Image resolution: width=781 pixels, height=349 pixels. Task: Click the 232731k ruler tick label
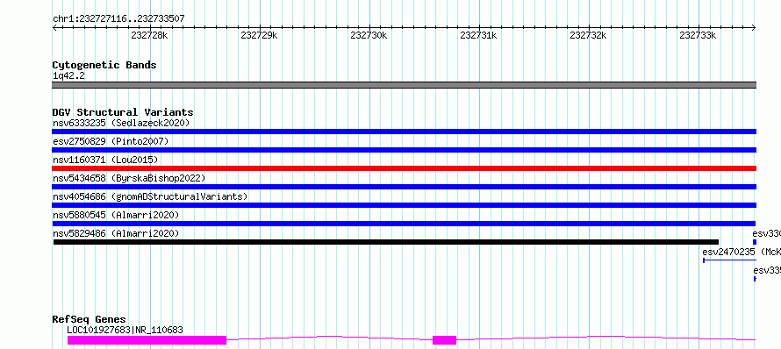[478, 35]
